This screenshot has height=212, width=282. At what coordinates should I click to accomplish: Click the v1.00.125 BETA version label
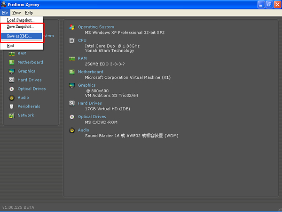click(x=18, y=207)
